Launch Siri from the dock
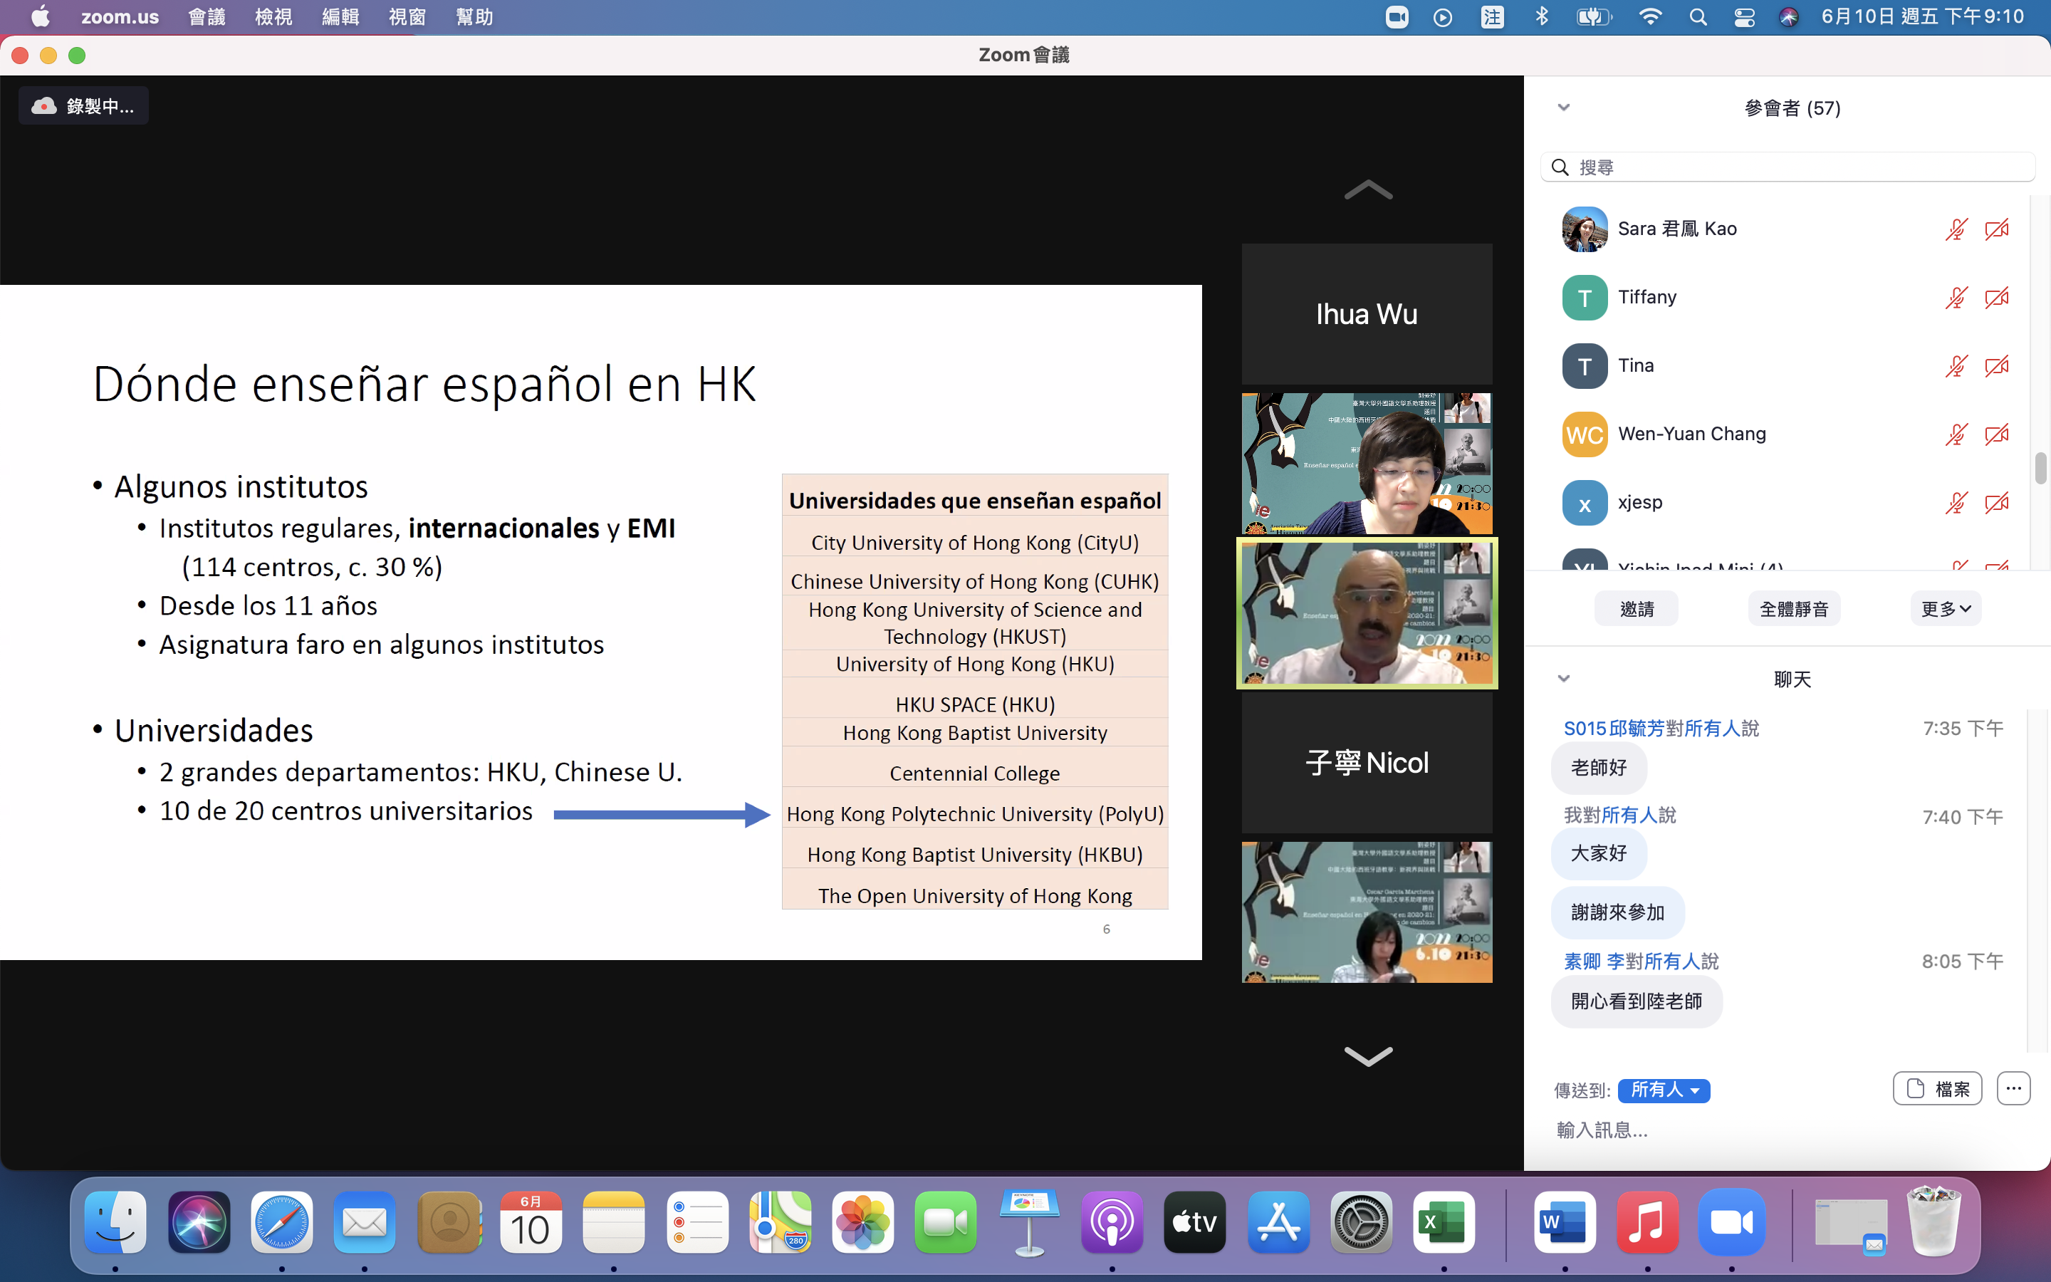 click(199, 1221)
